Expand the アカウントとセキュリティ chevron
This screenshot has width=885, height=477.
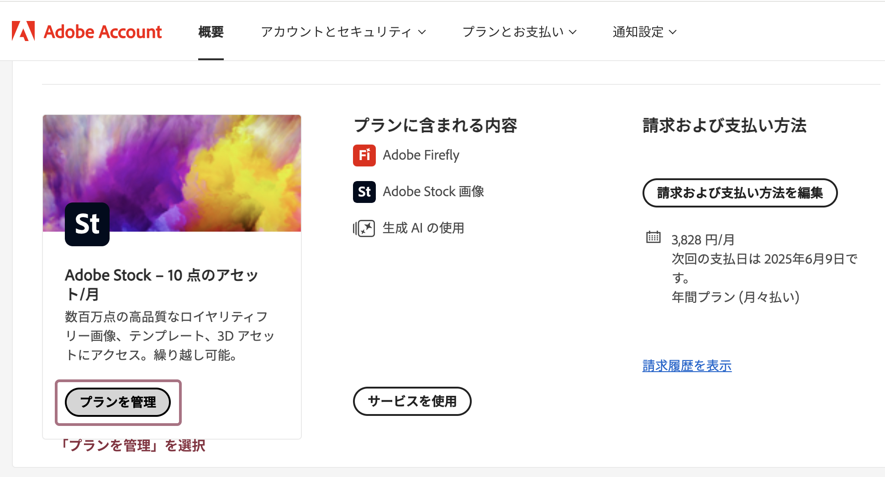[x=422, y=32]
